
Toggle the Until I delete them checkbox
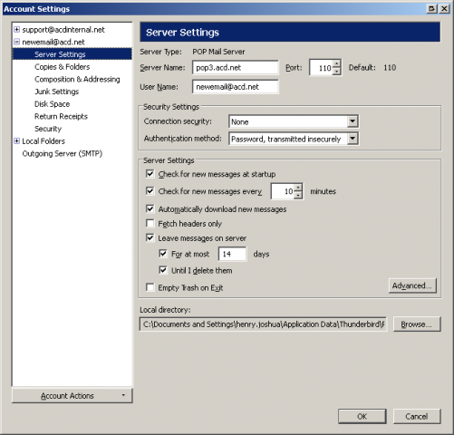[x=163, y=270]
